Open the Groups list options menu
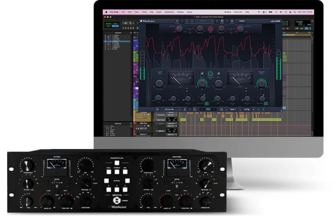This screenshot has width=333, height=224. 131,124
